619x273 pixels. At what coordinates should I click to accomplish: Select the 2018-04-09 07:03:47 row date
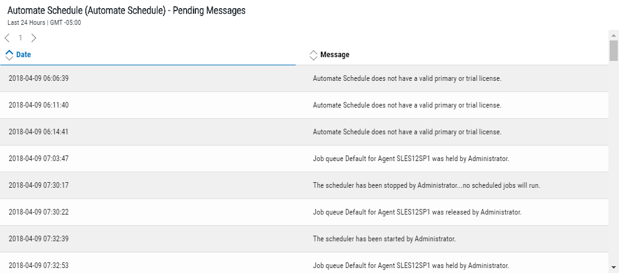click(39, 159)
